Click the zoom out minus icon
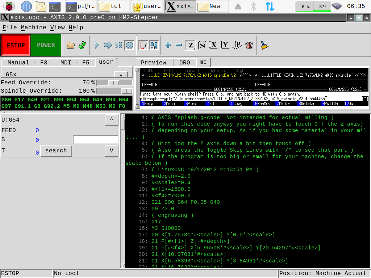 pyautogui.click(x=179, y=45)
